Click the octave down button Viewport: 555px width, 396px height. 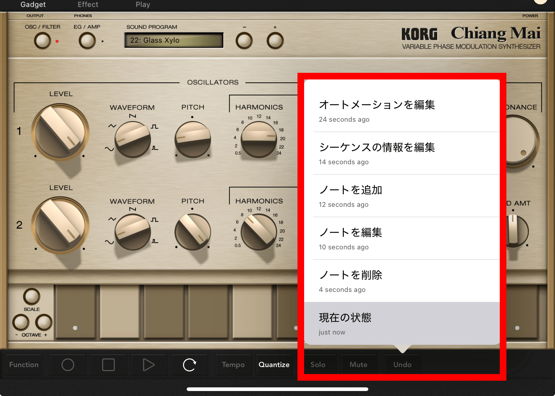pyautogui.click(x=21, y=322)
